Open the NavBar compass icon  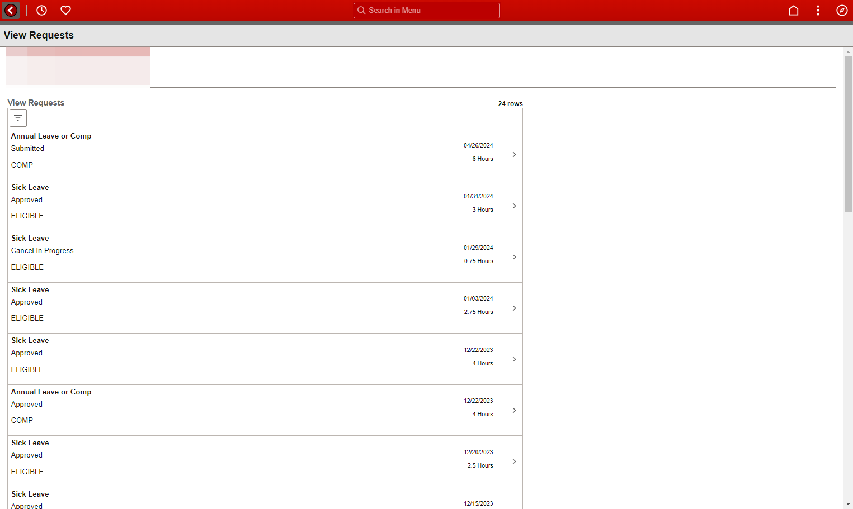click(842, 10)
